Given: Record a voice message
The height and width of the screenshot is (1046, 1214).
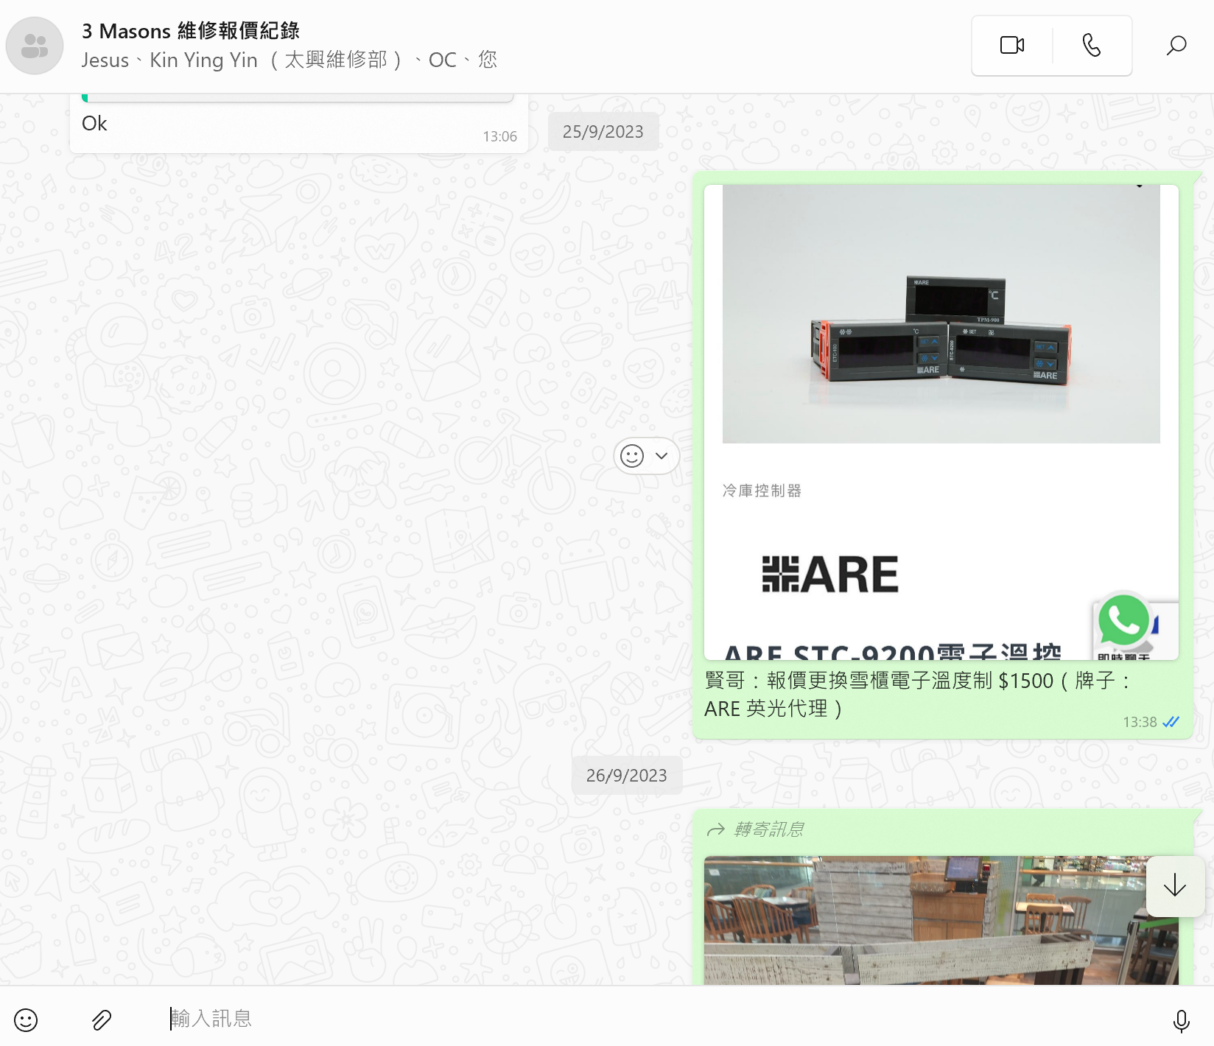Looking at the screenshot, I should [1181, 1021].
